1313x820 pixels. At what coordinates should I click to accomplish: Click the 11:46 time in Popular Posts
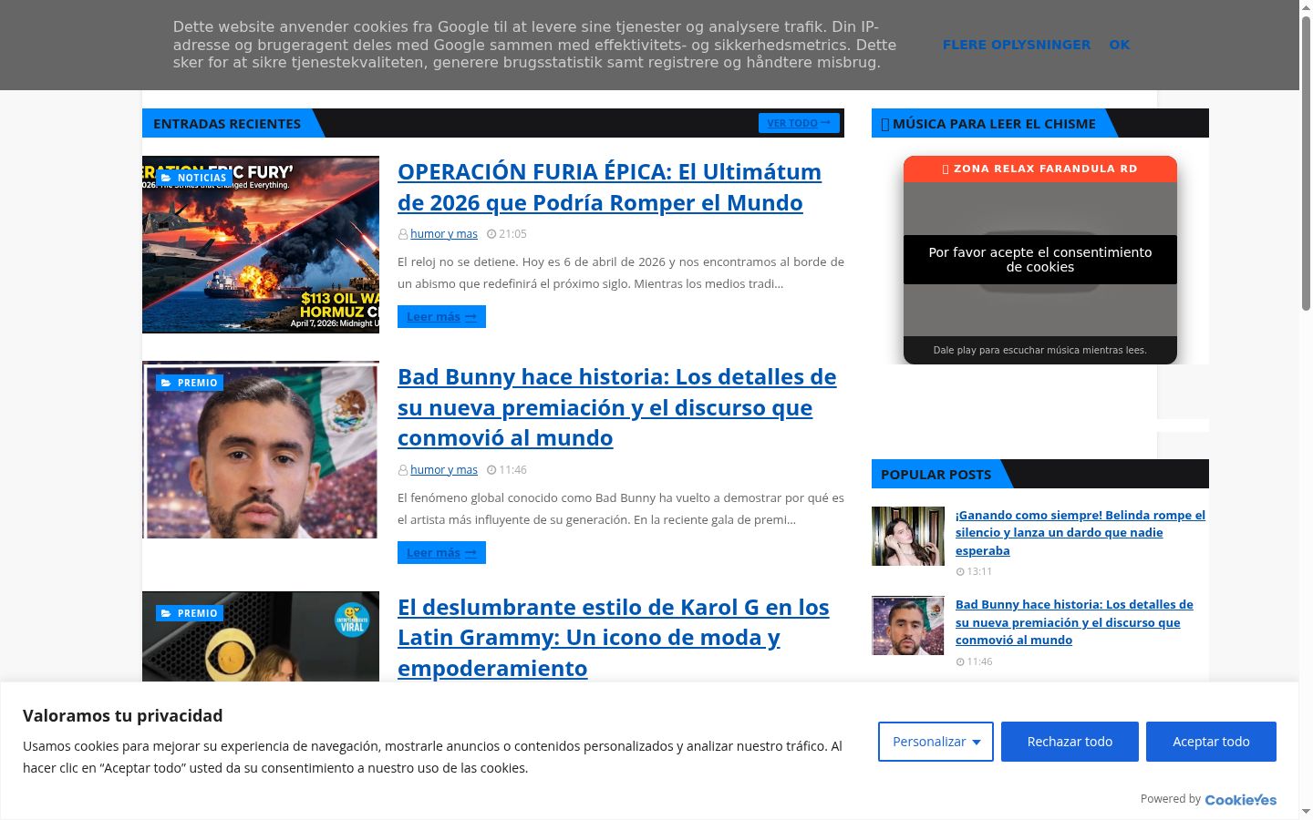coord(979,662)
